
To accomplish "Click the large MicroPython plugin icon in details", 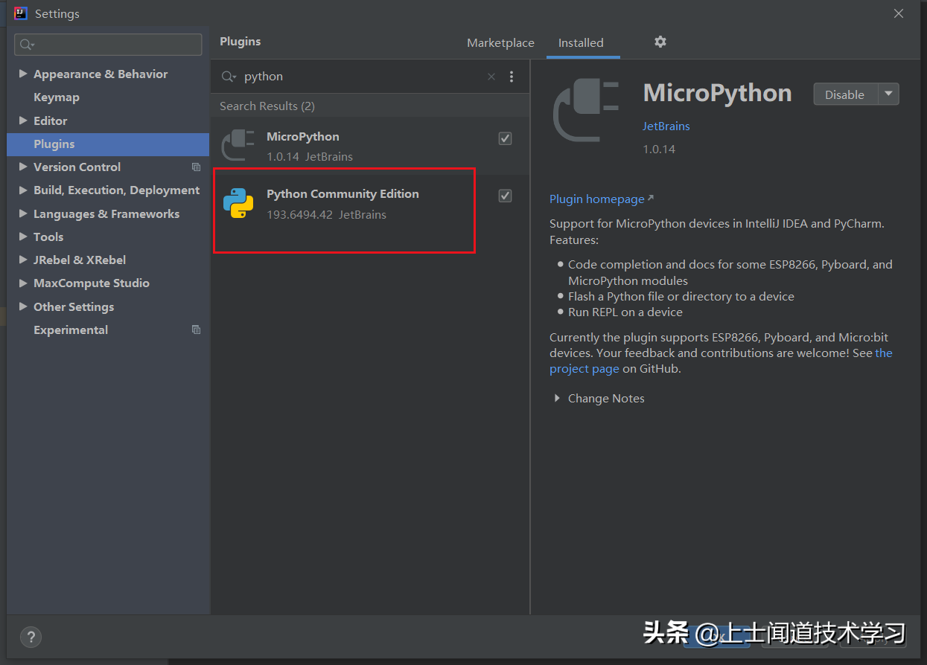I will point(587,109).
